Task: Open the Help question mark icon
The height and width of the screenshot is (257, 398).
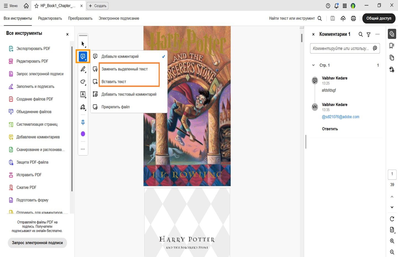Action: [328, 6]
